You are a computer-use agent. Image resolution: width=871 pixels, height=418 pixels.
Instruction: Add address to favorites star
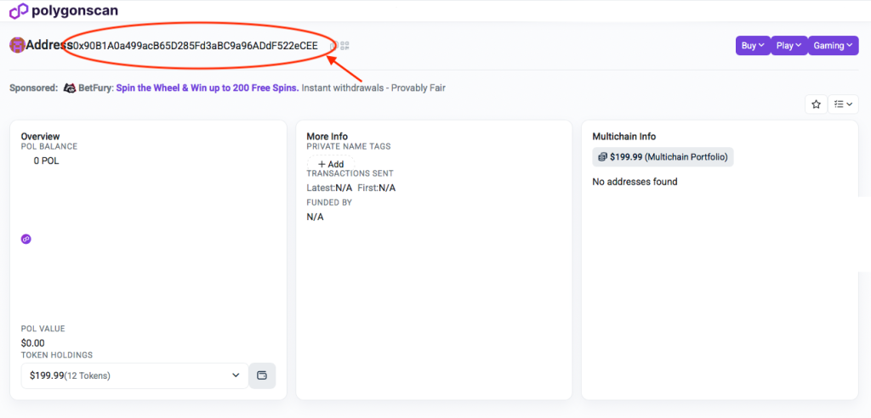816,104
